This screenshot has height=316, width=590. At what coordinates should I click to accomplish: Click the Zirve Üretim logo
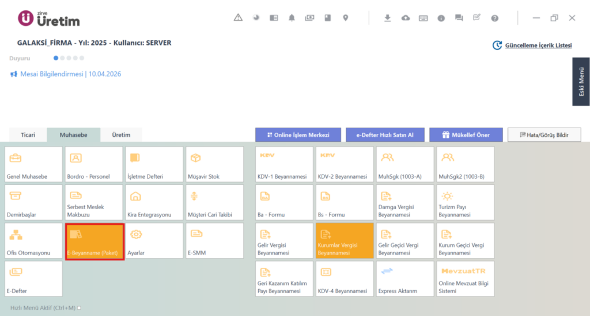[x=49, y=19]
